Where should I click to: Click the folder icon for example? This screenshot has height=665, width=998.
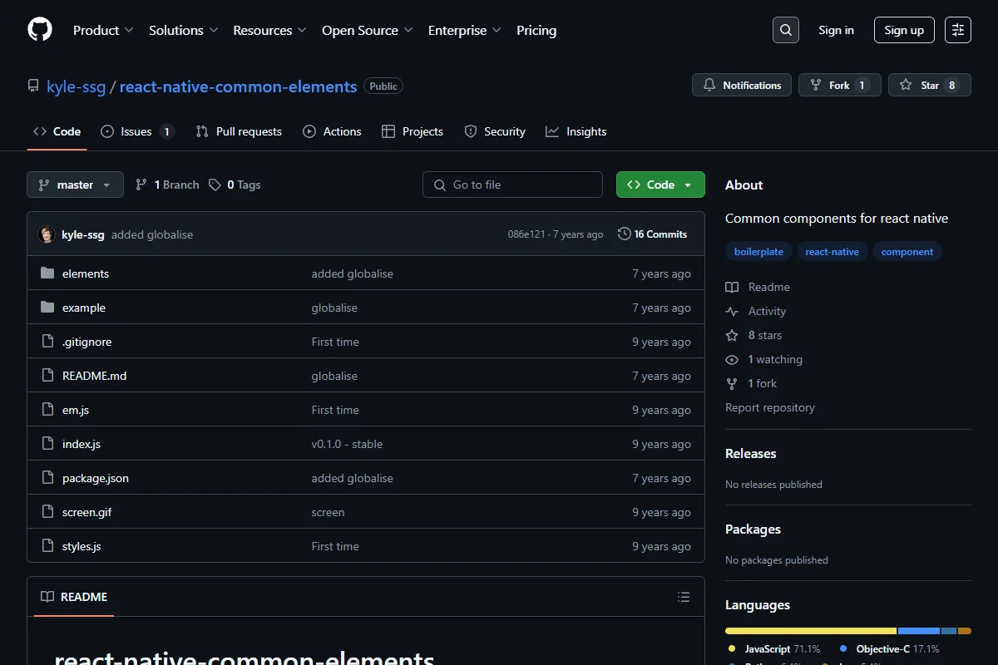(x=47, y=308)
